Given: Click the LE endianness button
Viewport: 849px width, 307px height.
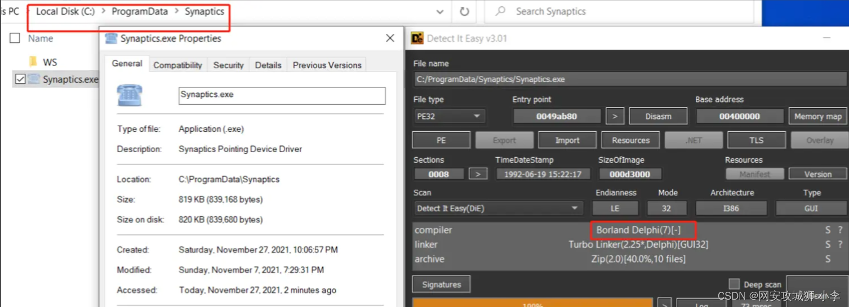Looking at the screenshot, I should click(x=615, y=208).
